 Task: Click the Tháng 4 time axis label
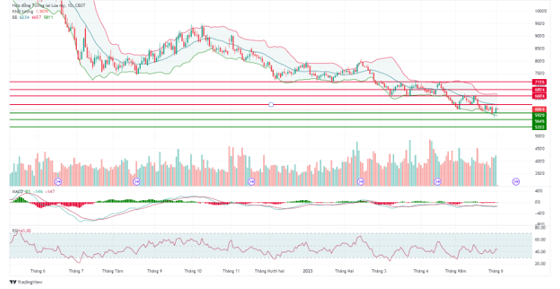click(x=421, y=272)
